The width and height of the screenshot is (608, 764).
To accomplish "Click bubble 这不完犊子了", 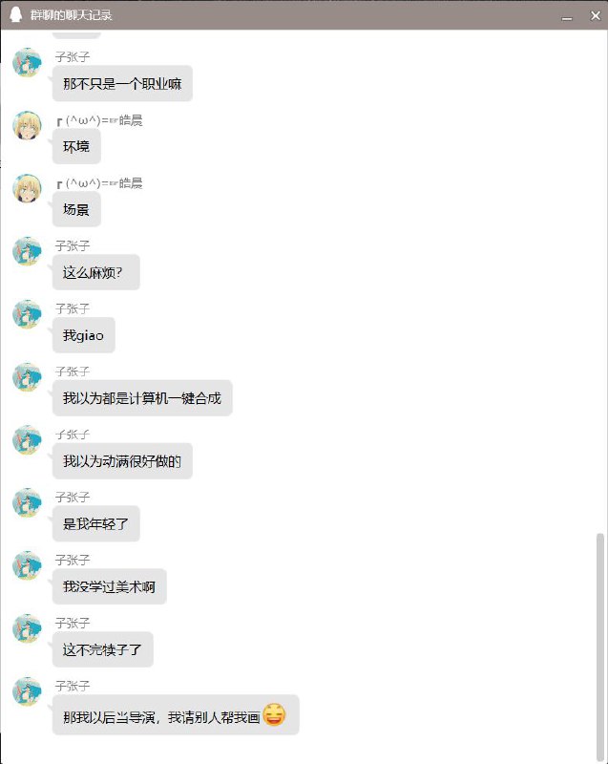I will tap(103, 649).
